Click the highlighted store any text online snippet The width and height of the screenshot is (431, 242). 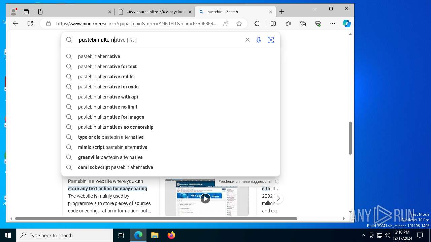(x=107, y=189)
